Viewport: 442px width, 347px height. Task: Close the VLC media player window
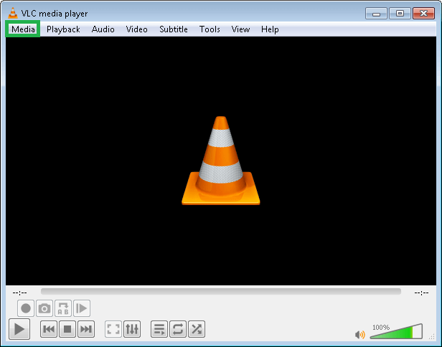pos(423,13)
